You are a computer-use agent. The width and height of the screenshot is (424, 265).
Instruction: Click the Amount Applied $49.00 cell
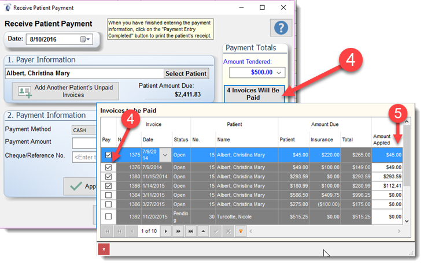[387, 167]
